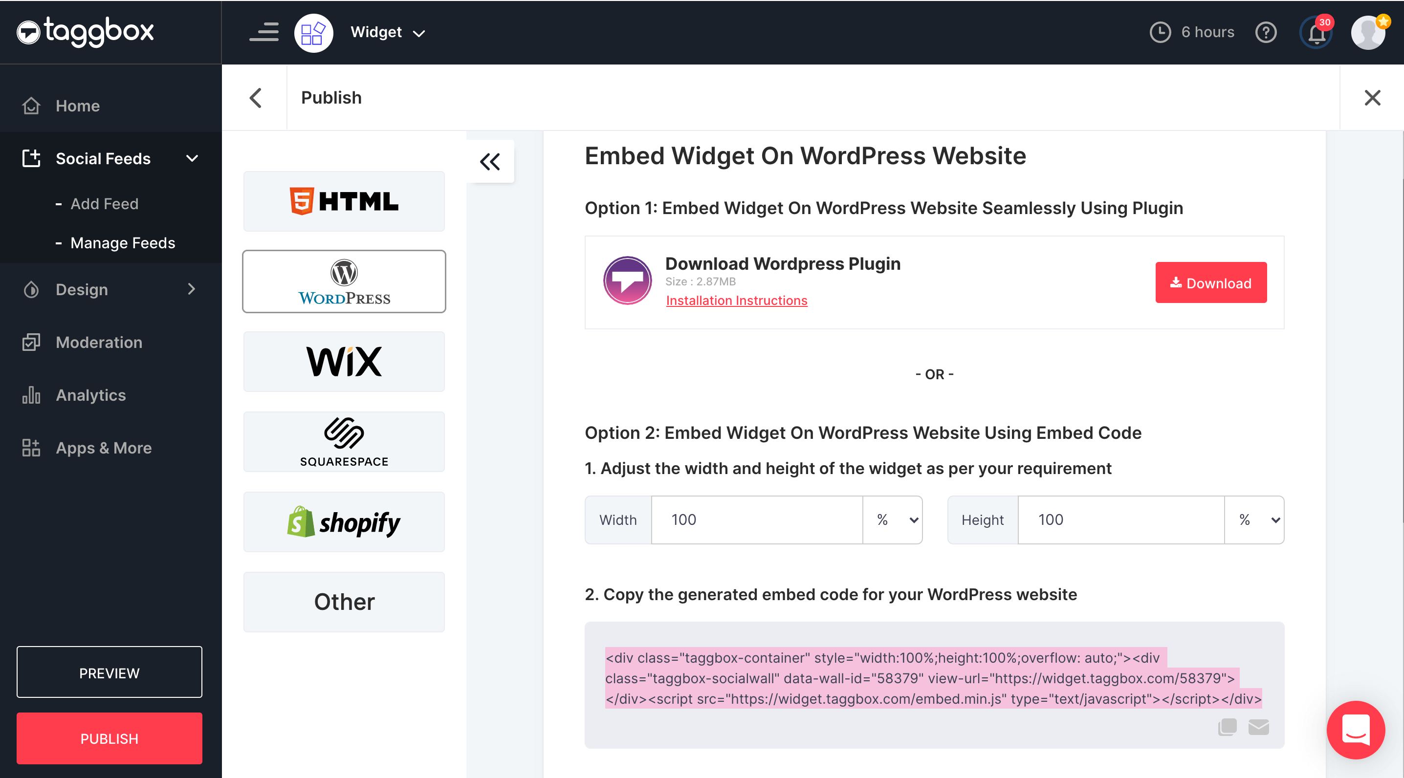Click the WordPress platform option
Viewport: 1404px width, 778px height.
point(344,281)
